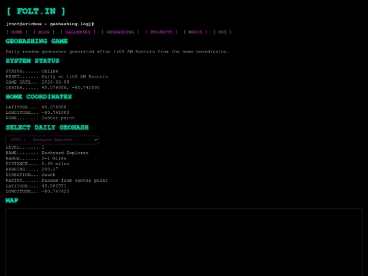Click the DISTANCE 0.99 miles line
This screenshot has width=368, height=276.
coord(37,164)
